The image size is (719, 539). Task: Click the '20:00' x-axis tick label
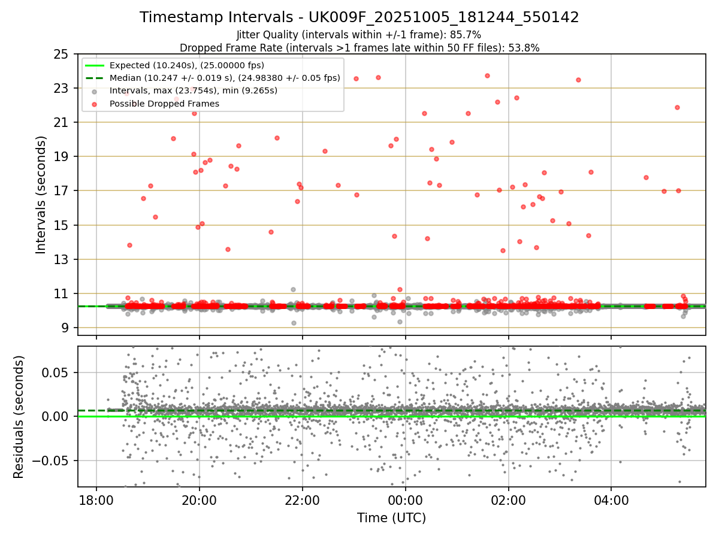tap(200, 499)
